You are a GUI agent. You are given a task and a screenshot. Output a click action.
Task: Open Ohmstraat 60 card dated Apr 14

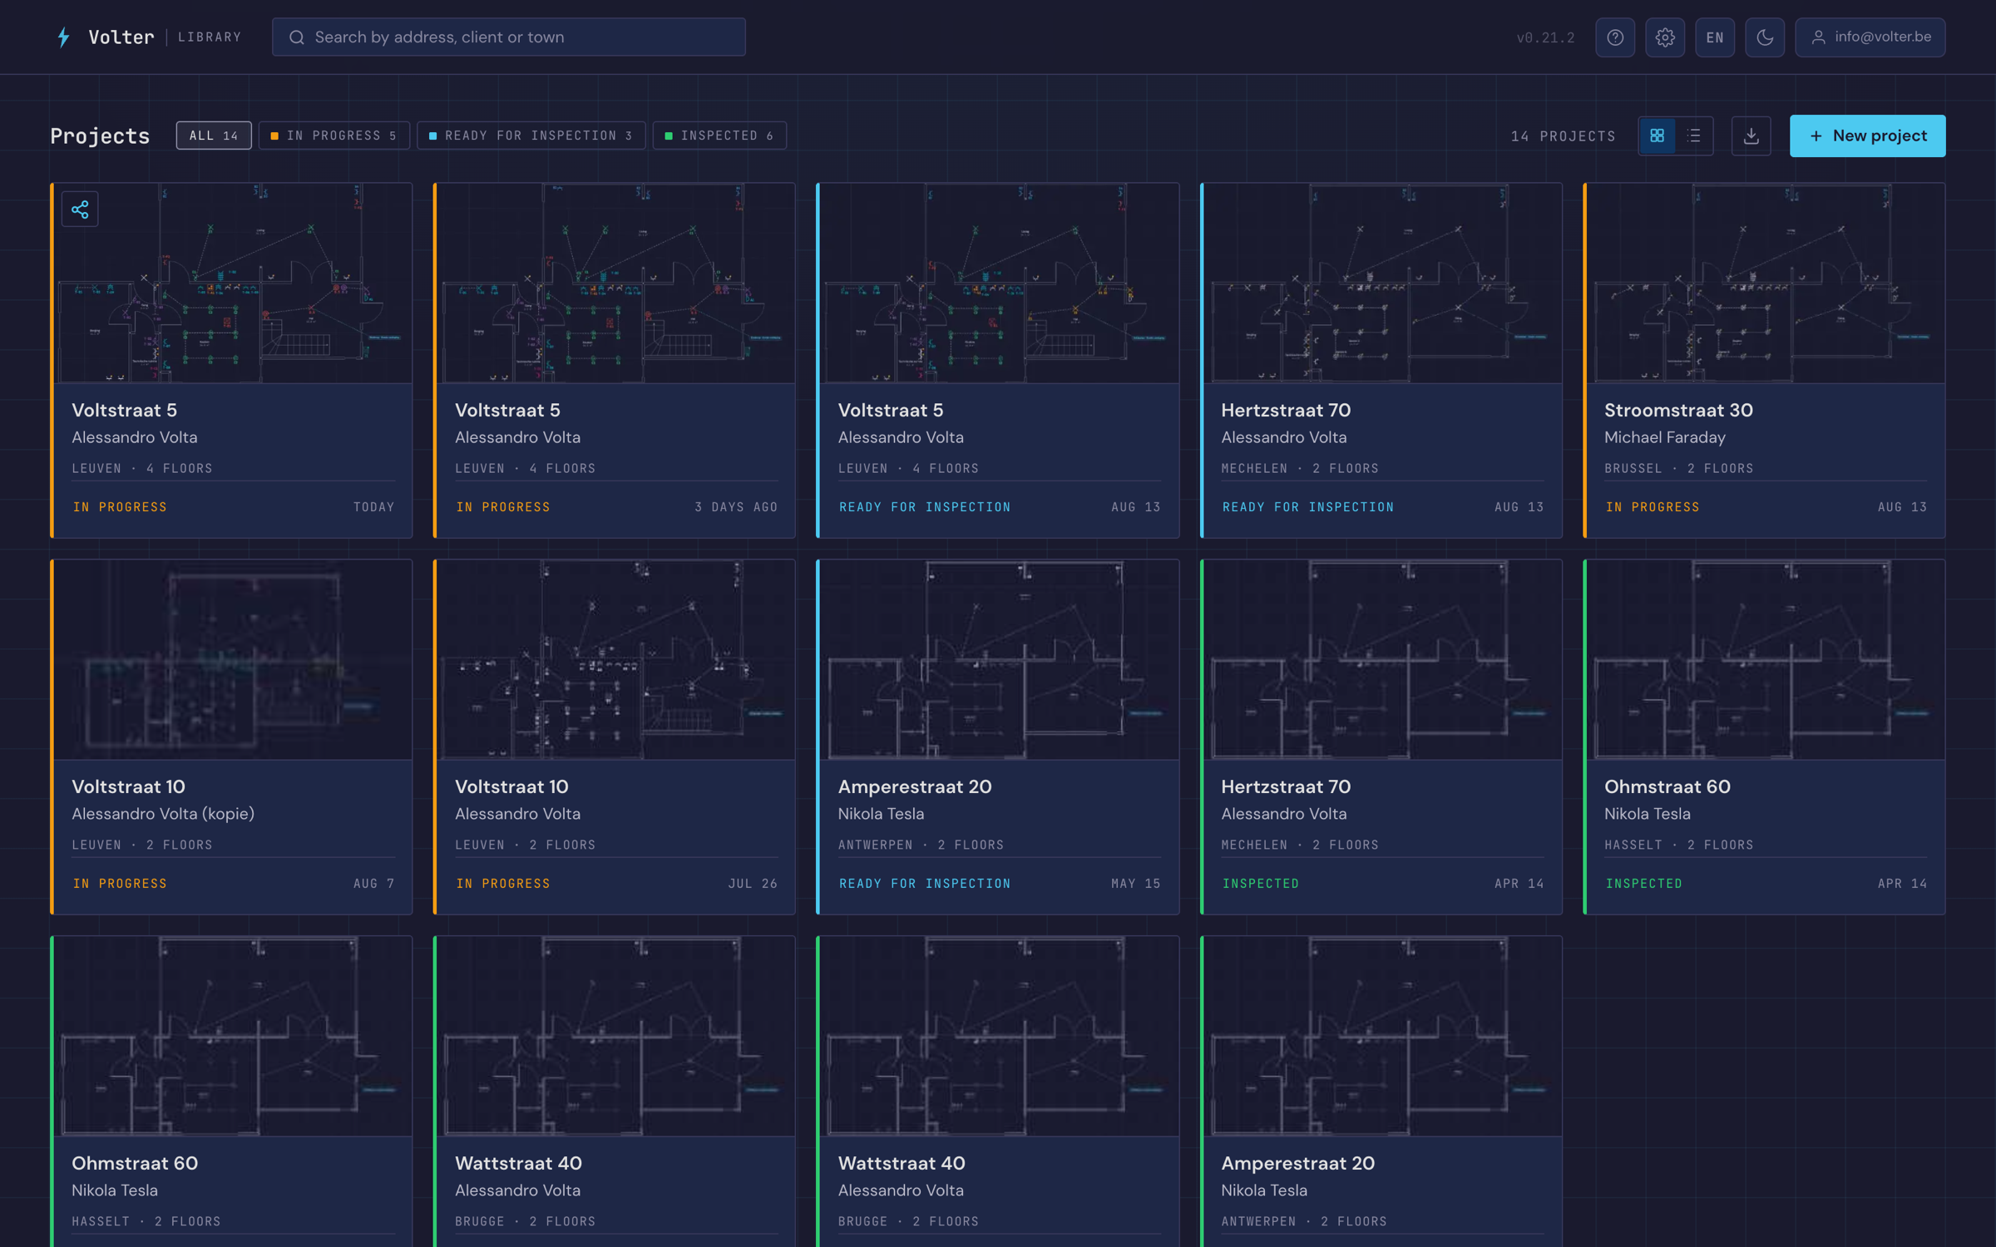[1765, 737]
